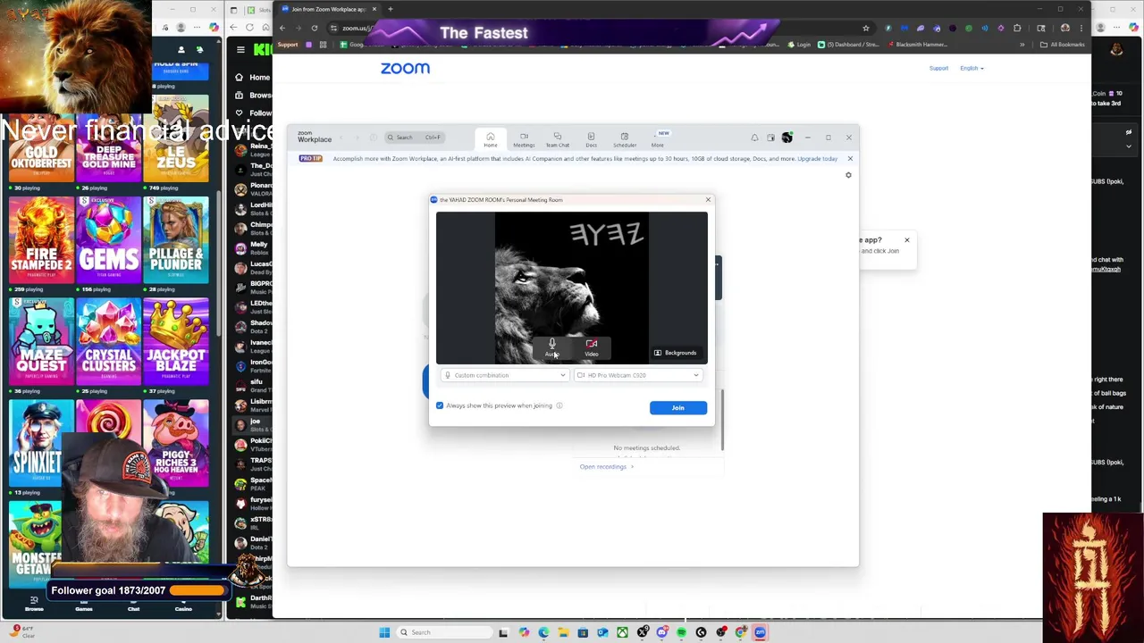The image size is (1144, 643).
Task: Click the Support link on Zoom webpage
Action: pyautogui.click(x=938, y=69)
